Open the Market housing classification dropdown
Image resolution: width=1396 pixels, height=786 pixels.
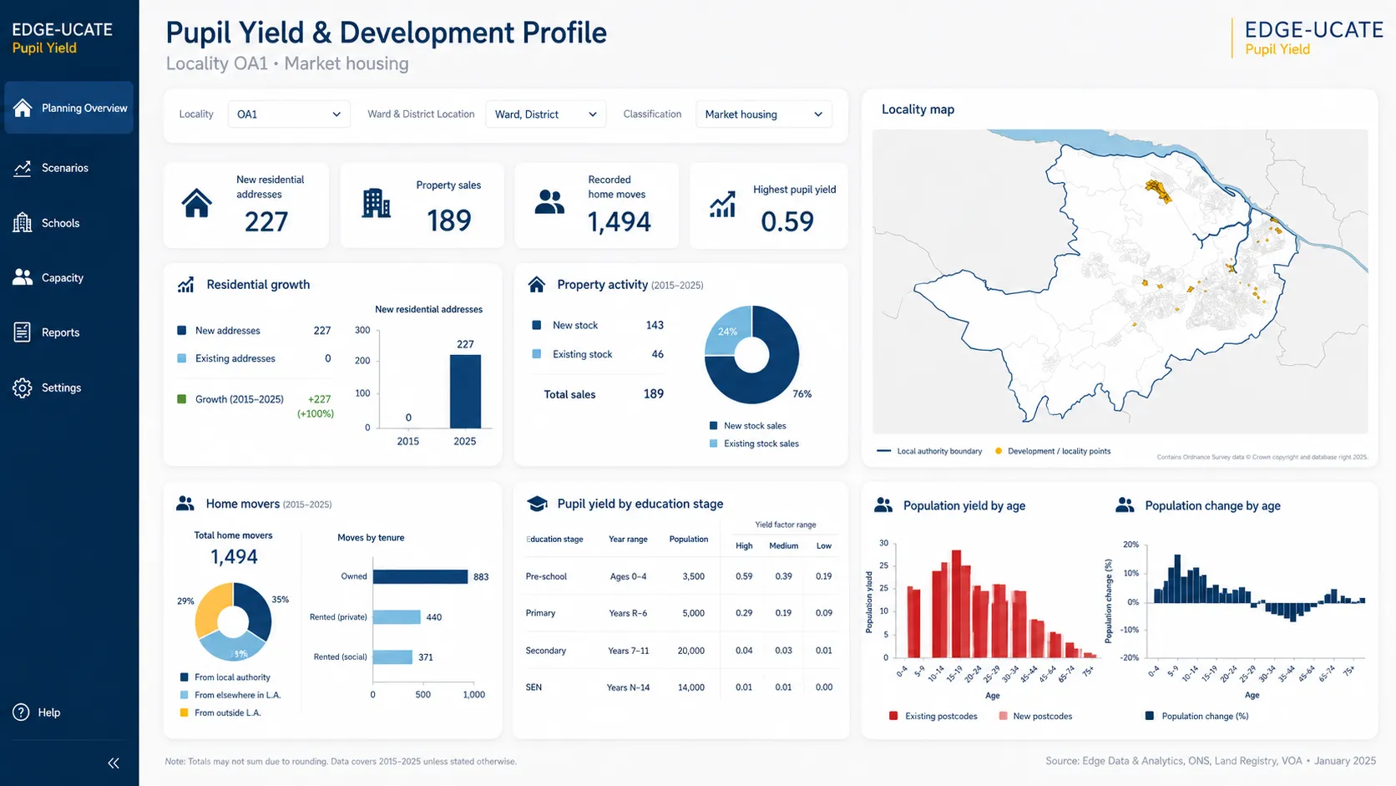tap(763, 114)
